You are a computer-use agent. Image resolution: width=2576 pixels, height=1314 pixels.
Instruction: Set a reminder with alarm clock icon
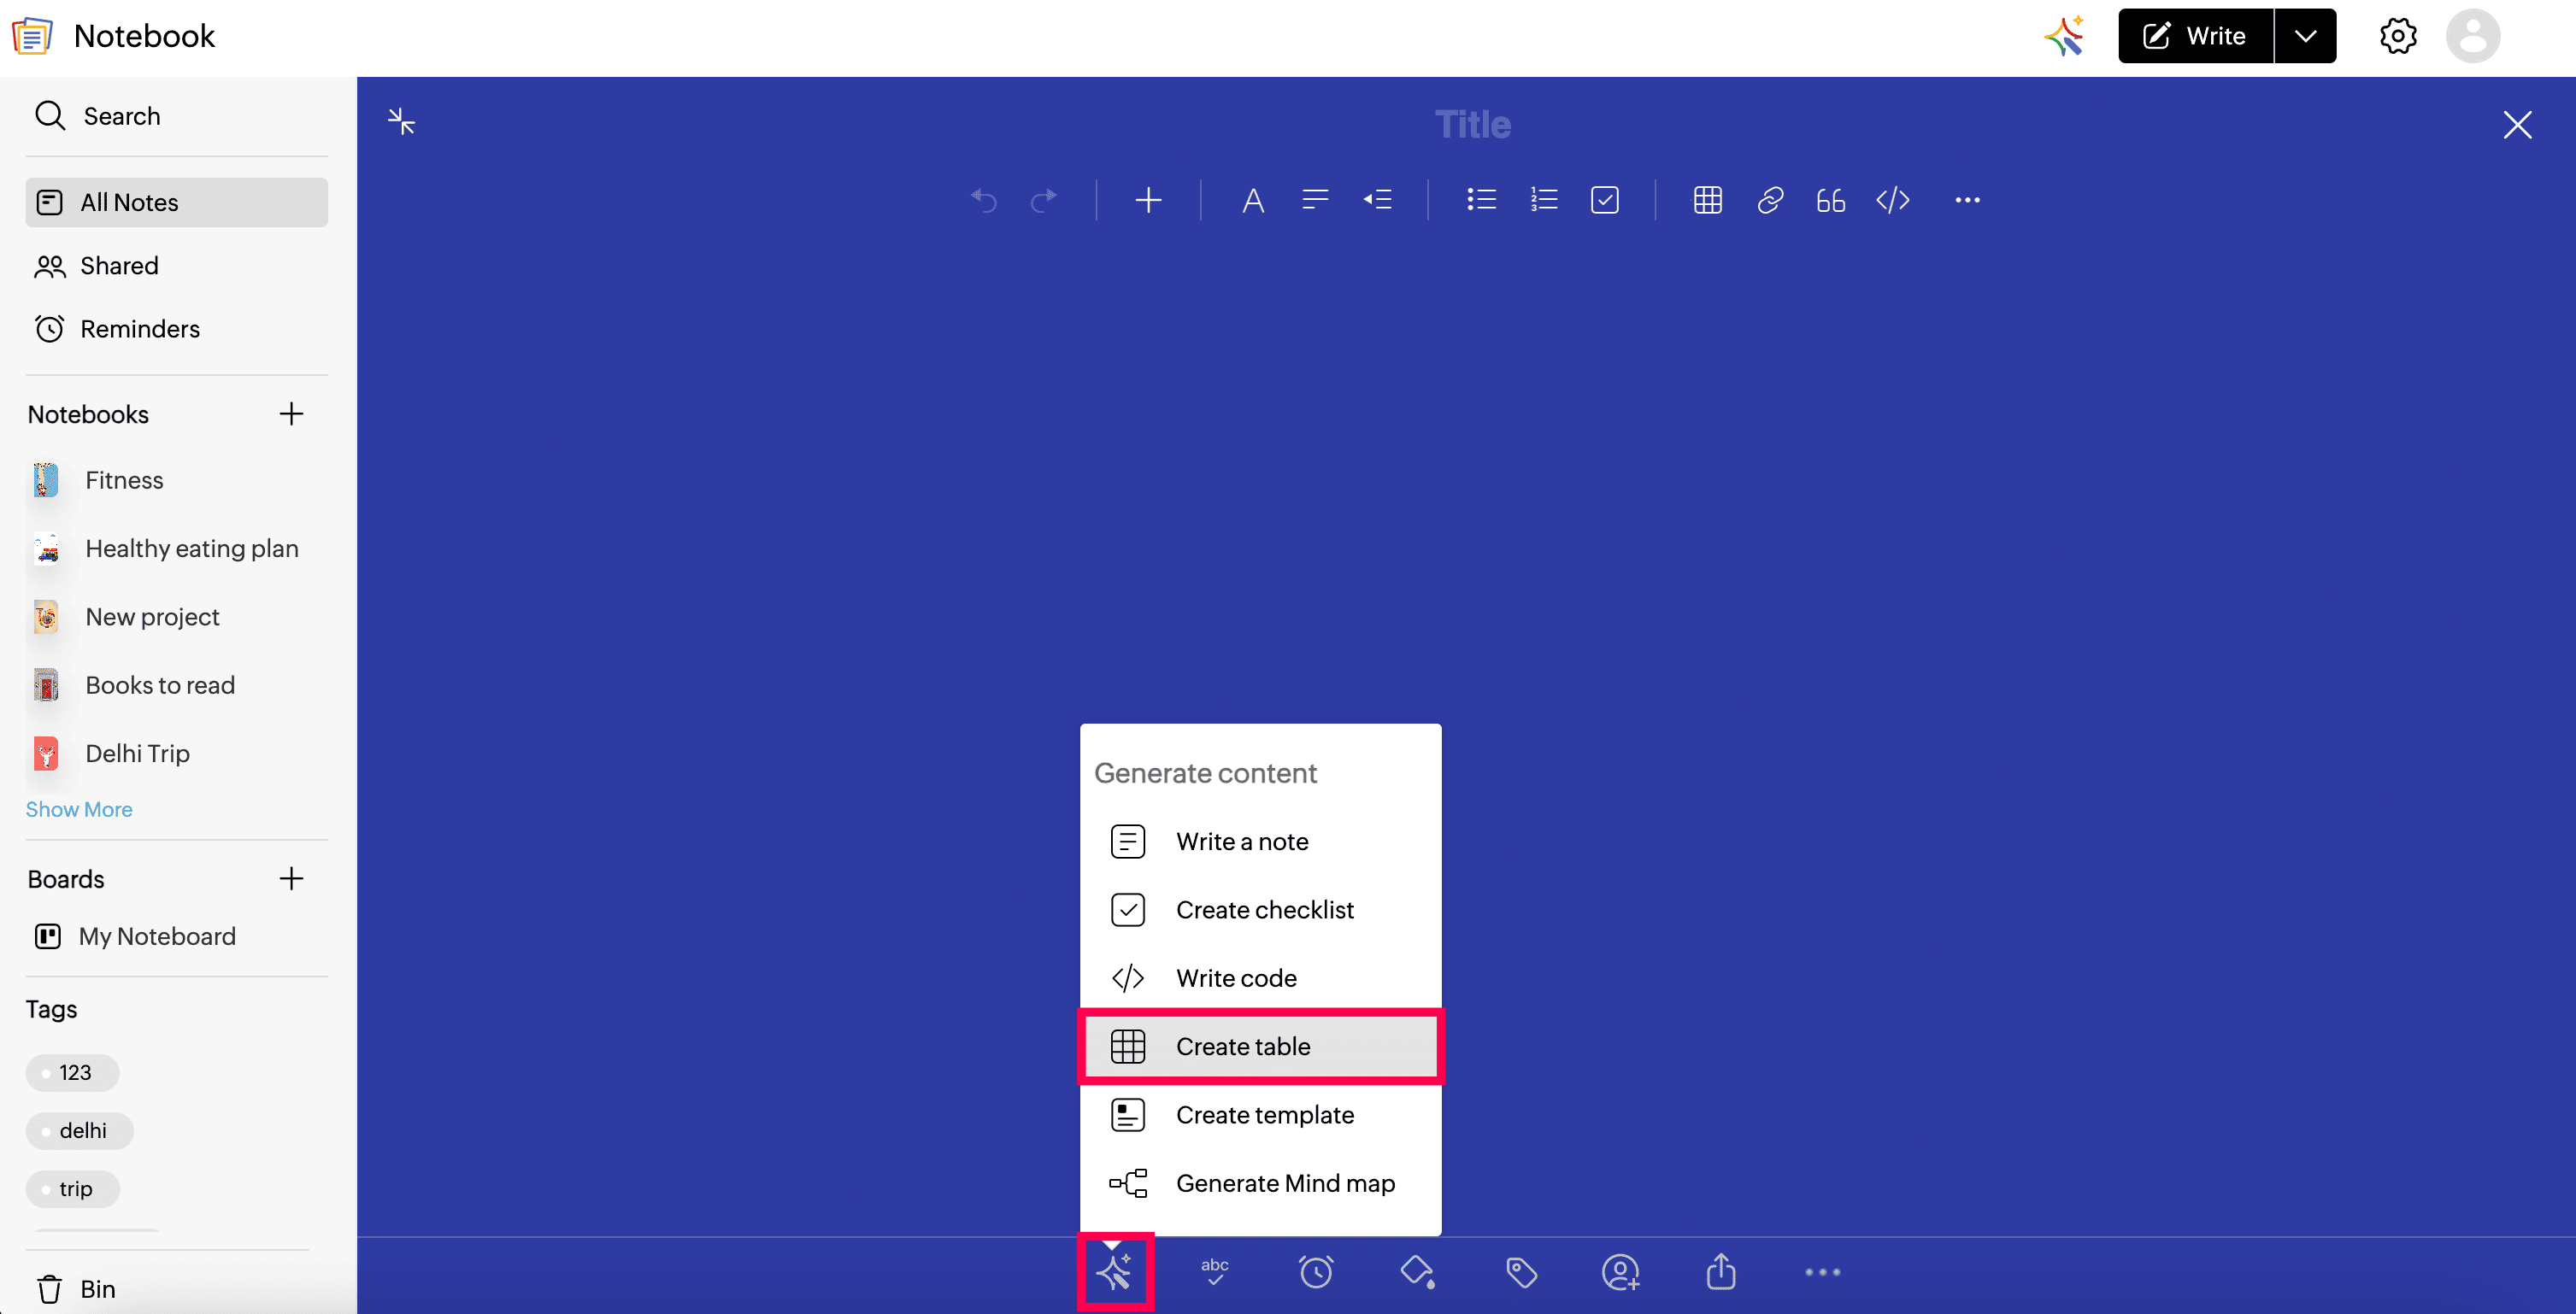[1315, 1271]
